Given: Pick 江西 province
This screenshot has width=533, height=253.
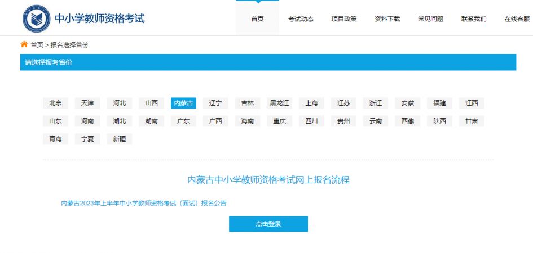Looking at the screenshot, I should (x=472, y=103).
